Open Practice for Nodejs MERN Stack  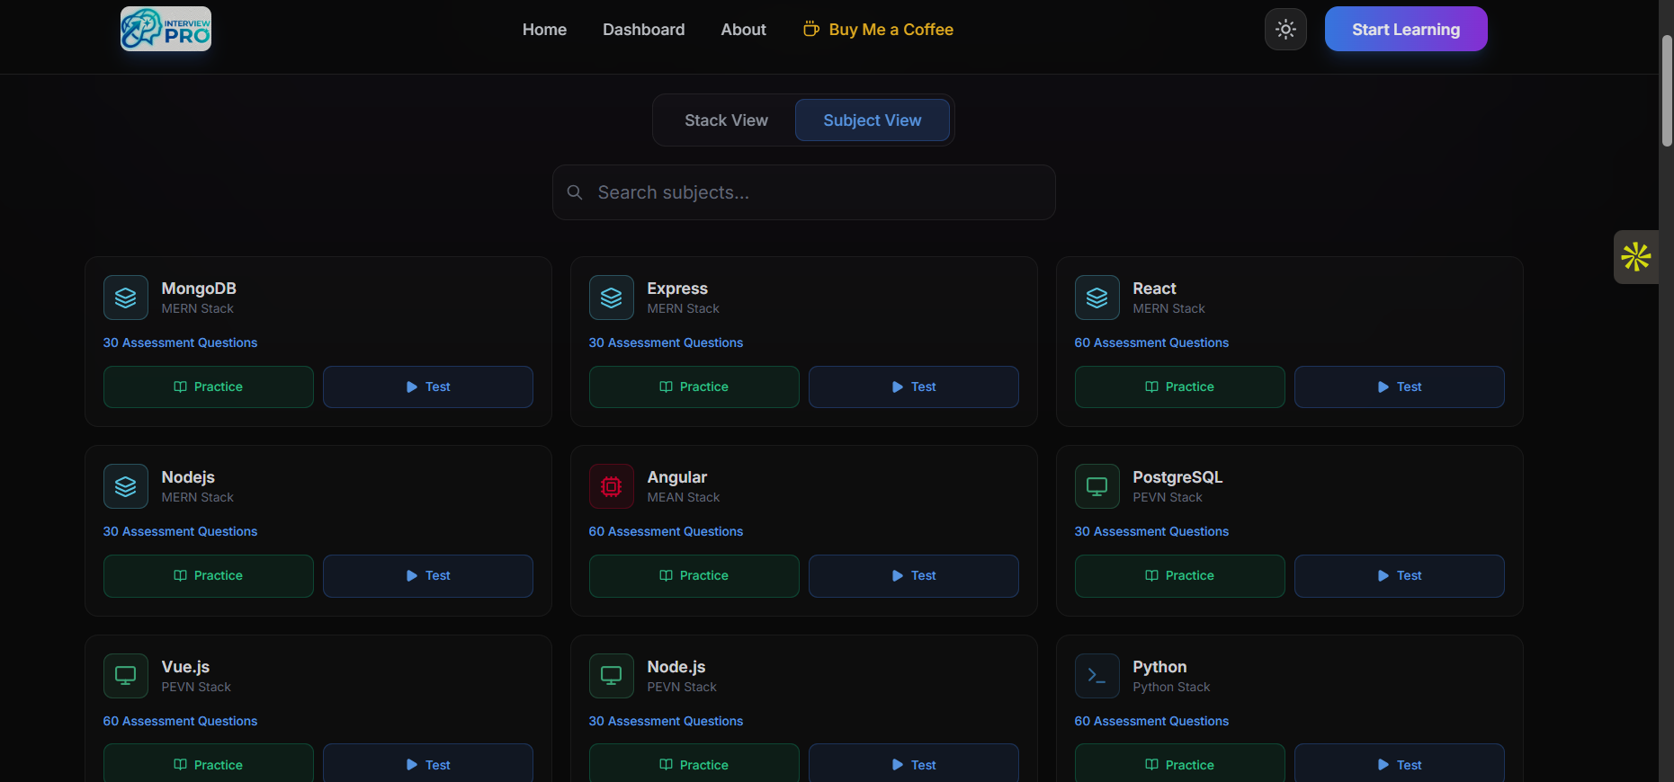pyautogui.click(x=209, y=576)
